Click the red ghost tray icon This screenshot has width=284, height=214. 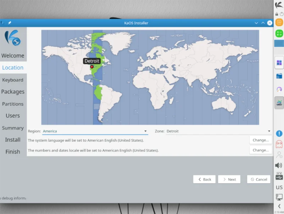click(279, 144)
